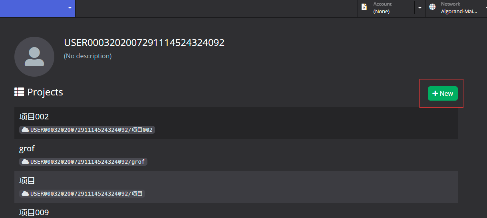Click the (No description) text
The width and height of the screenshot is (487, 218).
point(88,56)
